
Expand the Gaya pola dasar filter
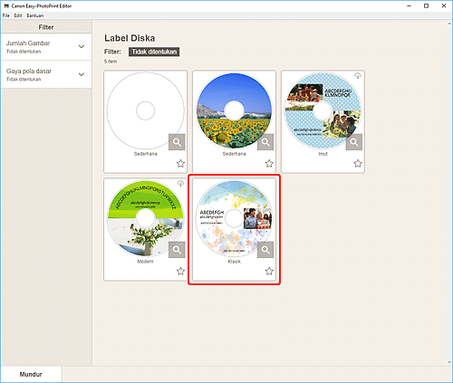coord(46,74)
